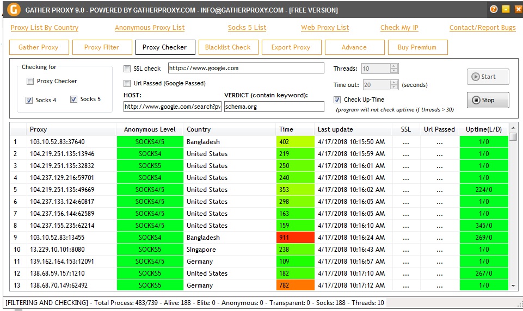Decrease Threads value with down arrow
Screen dimensions: 523x311
point(394,71)
